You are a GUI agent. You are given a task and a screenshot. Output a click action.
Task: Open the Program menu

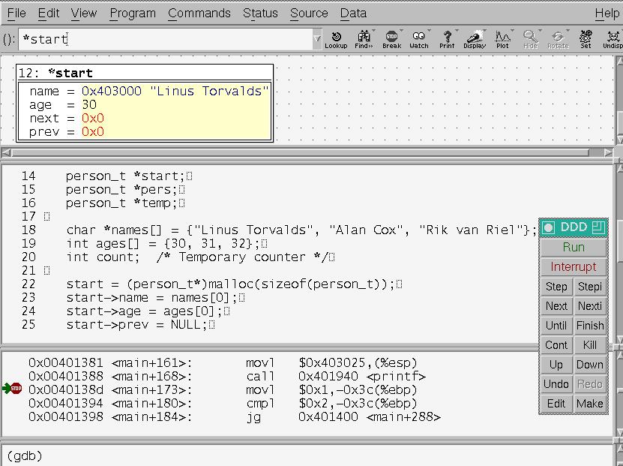[x=133, y=13]
